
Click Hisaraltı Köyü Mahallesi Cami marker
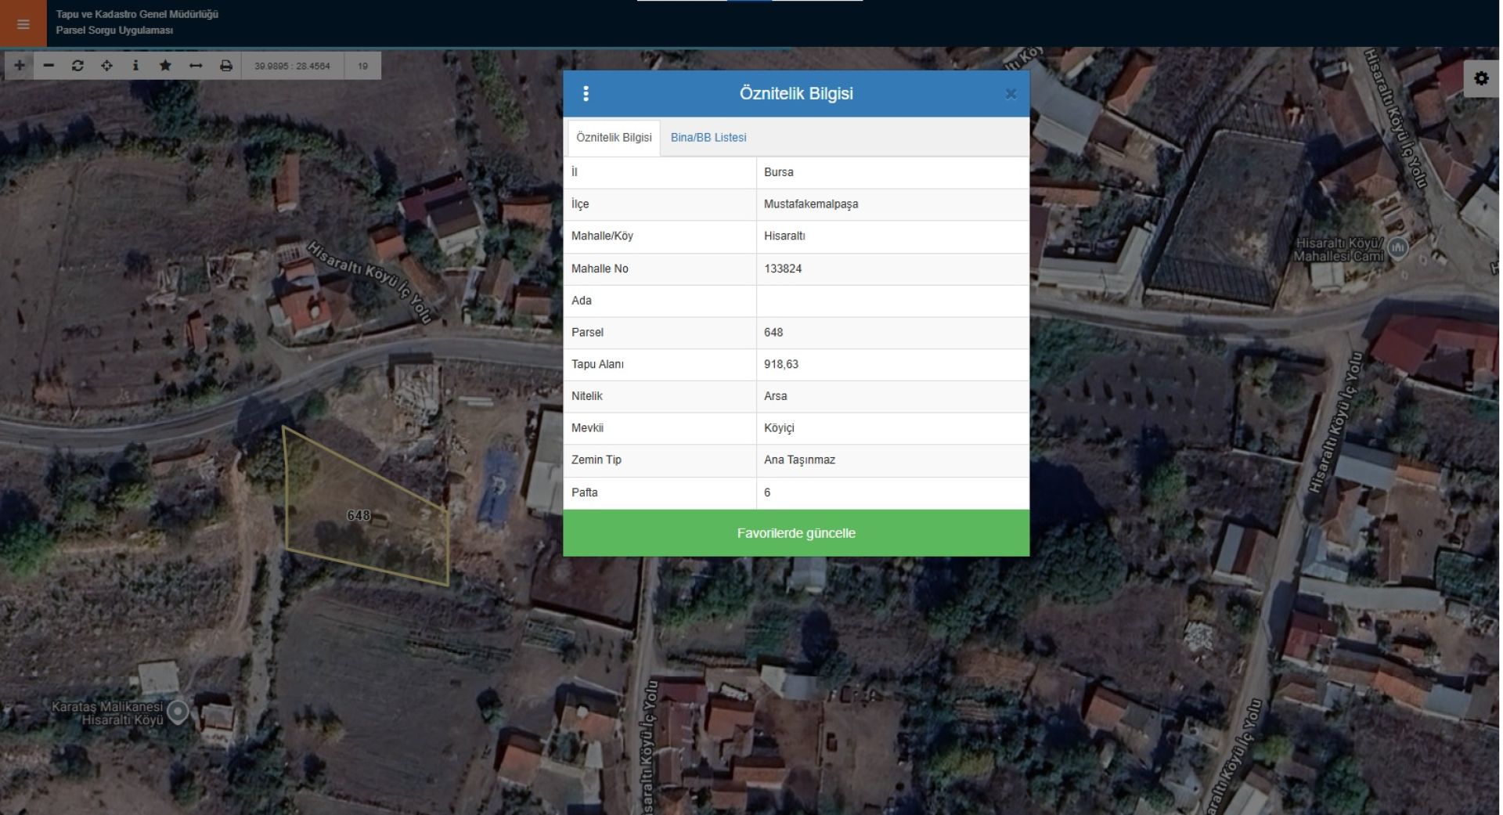point(1397,249)
